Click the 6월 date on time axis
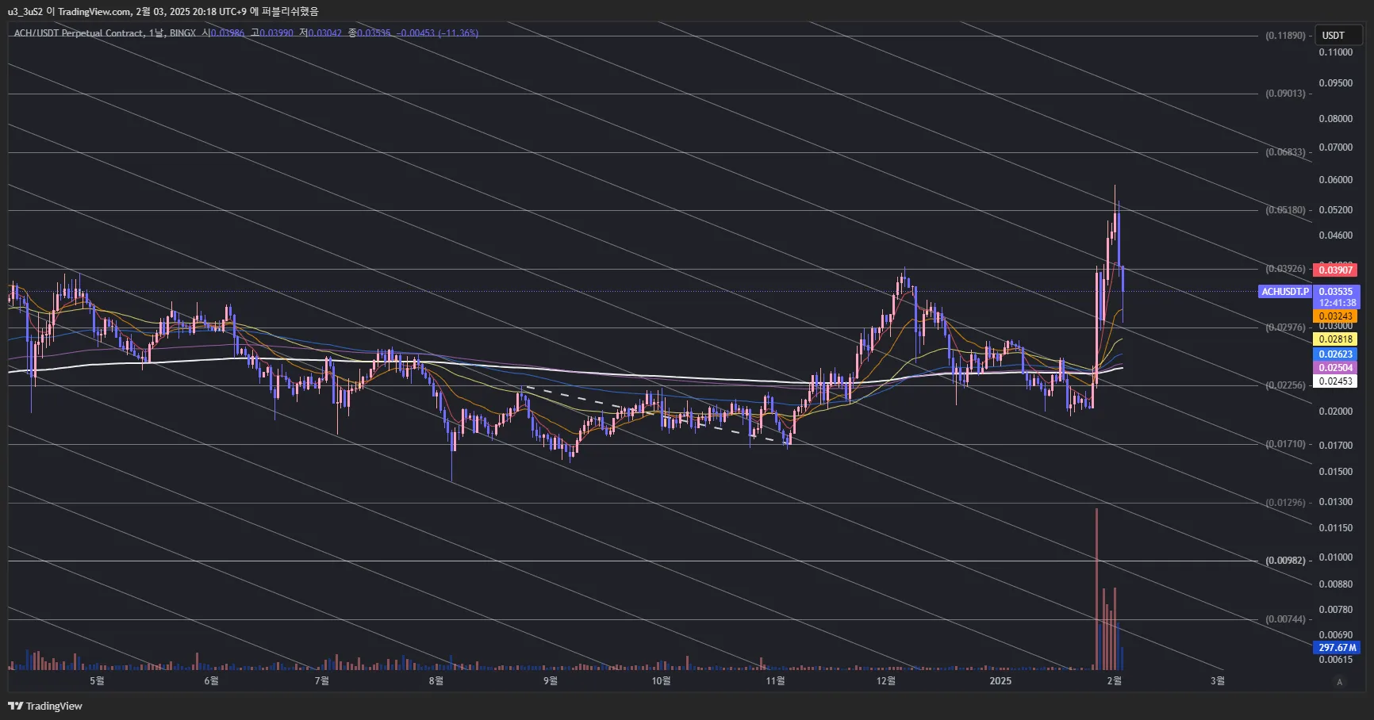The height and width of the screenshot is (720, 1374). pos(211,681)
